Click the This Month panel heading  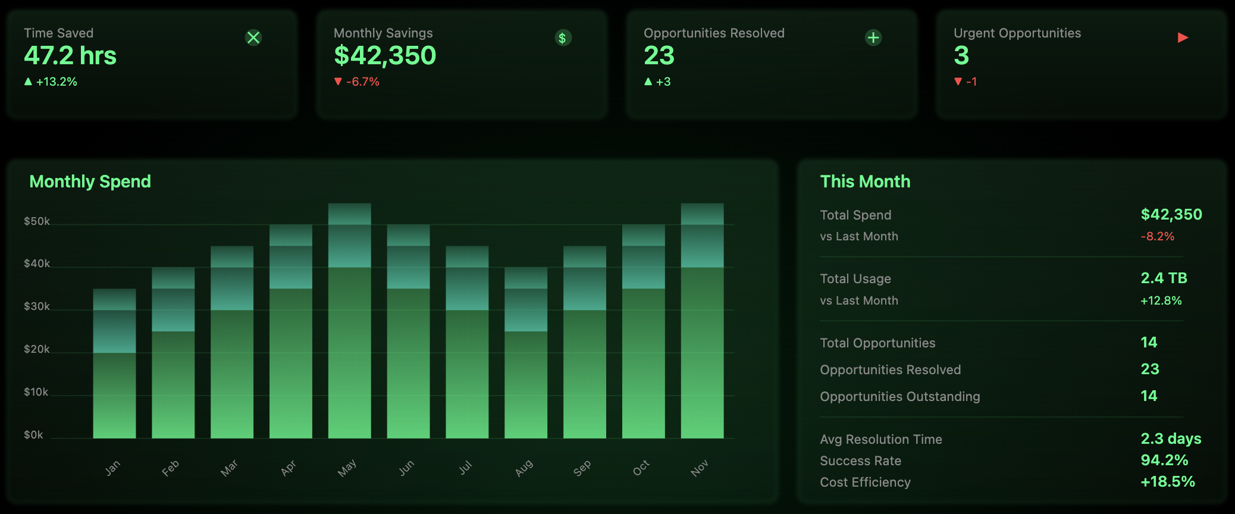coord(865,181)
